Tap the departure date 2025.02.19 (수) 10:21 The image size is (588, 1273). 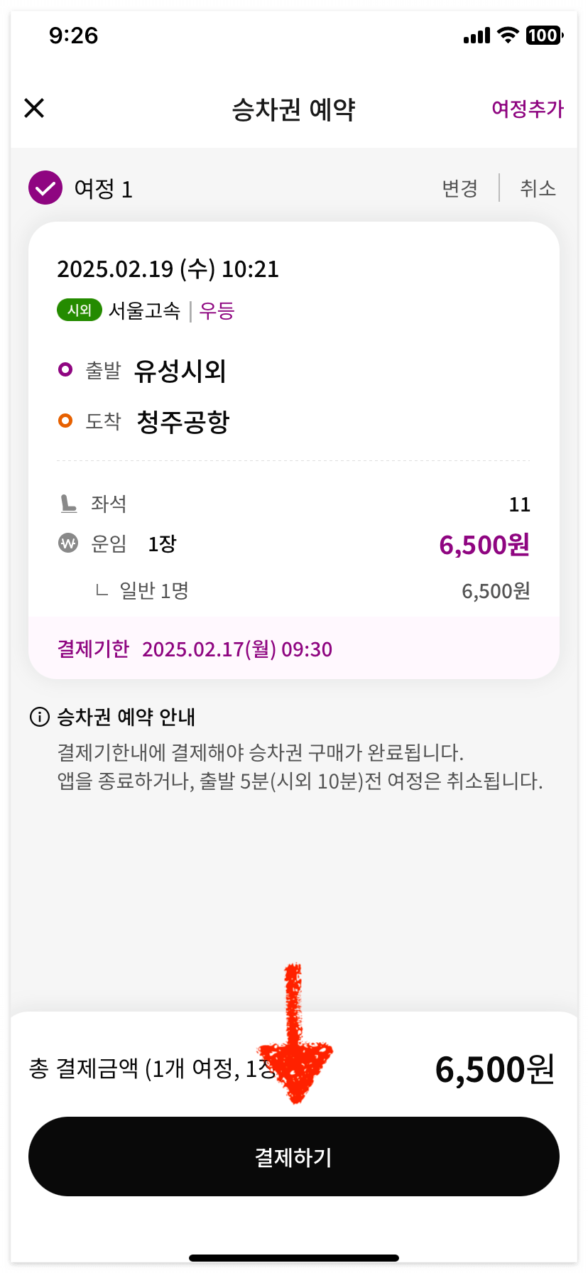pyautogui.click(x=168, y=269)
